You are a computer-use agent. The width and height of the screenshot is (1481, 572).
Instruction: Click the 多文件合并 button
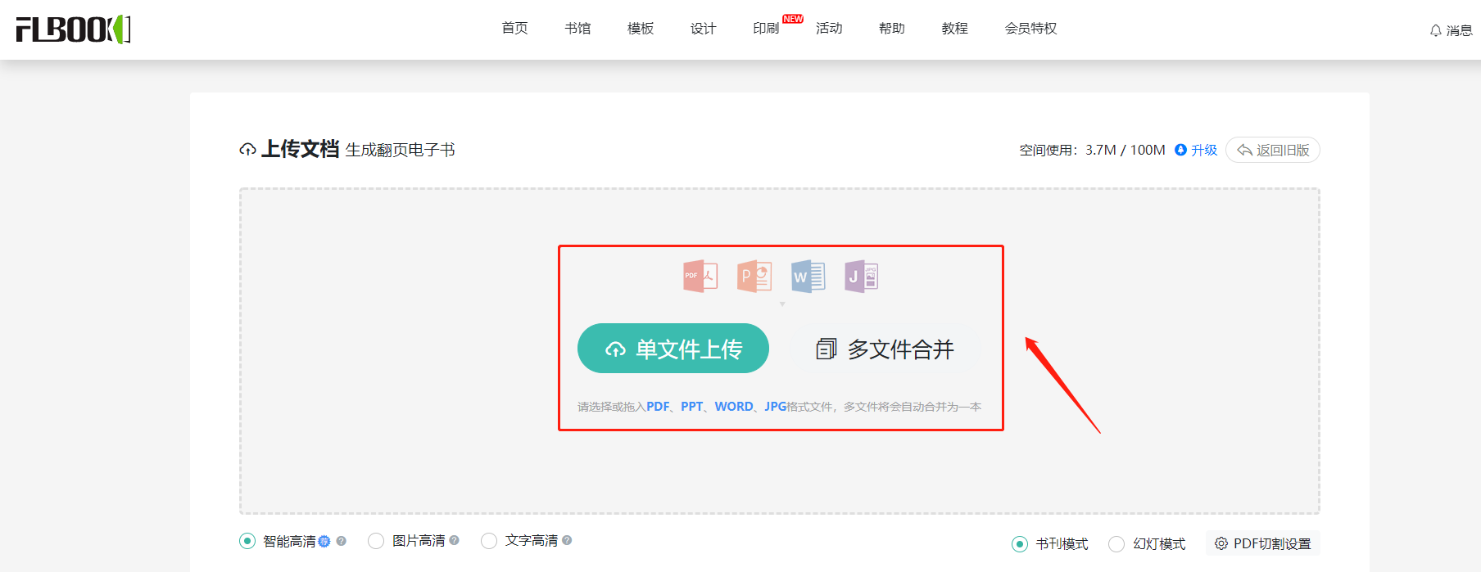(885, 349)
